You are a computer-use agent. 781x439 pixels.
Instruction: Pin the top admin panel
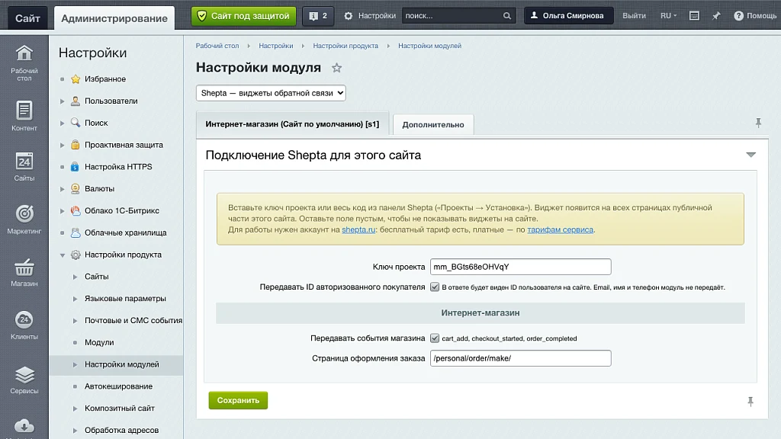[716, 16]
